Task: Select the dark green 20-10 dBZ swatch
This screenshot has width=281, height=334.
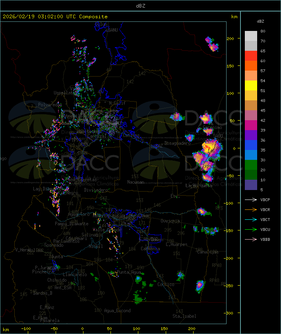Action: click(251, 175)
